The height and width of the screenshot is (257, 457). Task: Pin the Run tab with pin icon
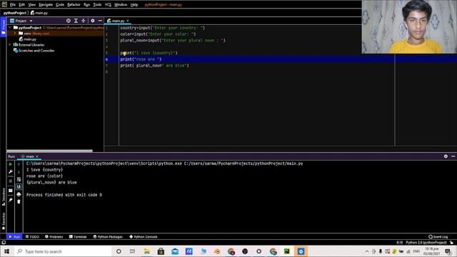pyautogui.click(x=11, y=200)
